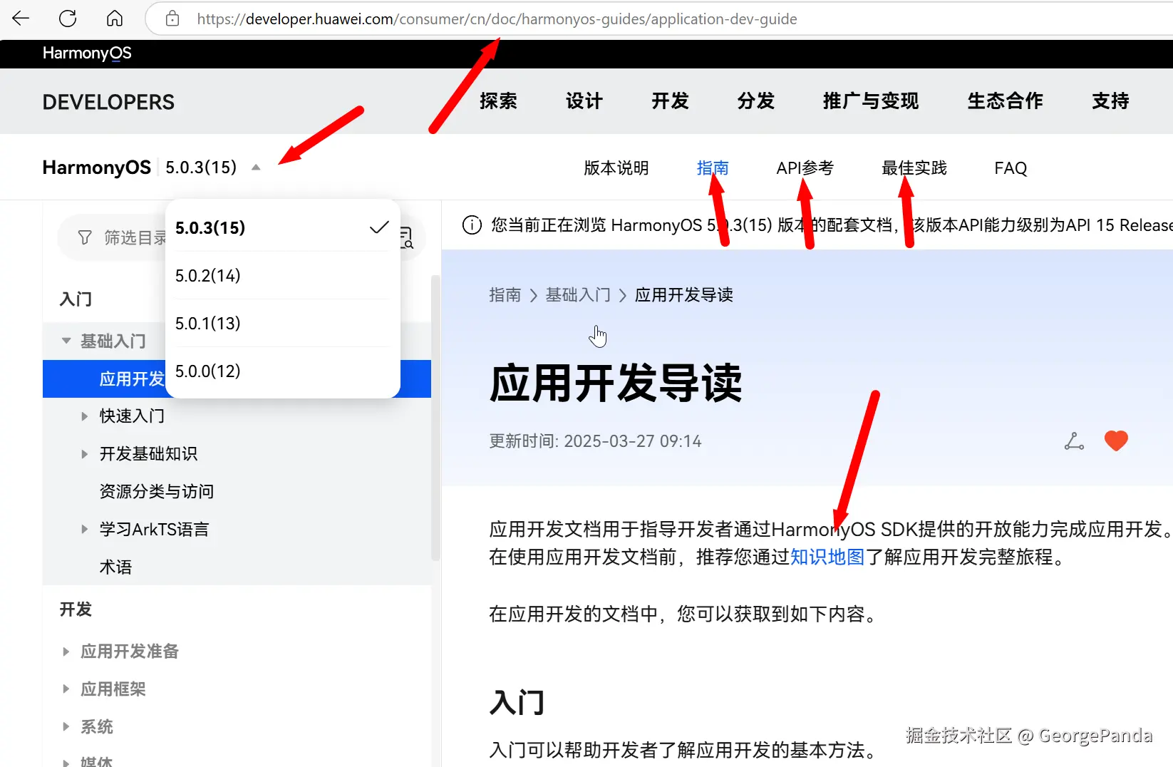
Task: Open the 知识地图 link in the paragraph
Action: coord(827,557)
